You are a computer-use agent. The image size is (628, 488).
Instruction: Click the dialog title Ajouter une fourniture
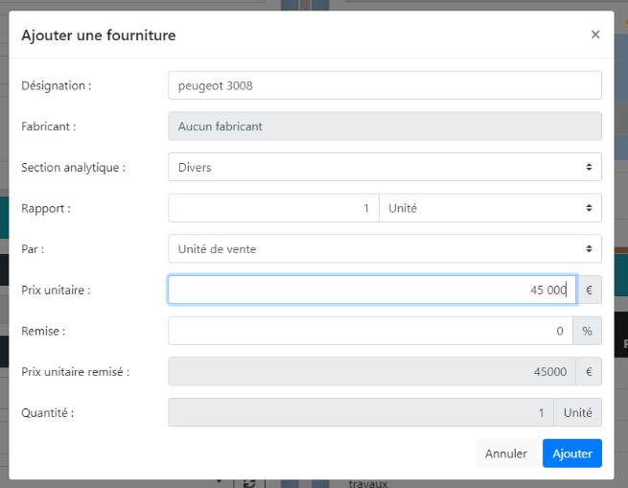(99, 35)
